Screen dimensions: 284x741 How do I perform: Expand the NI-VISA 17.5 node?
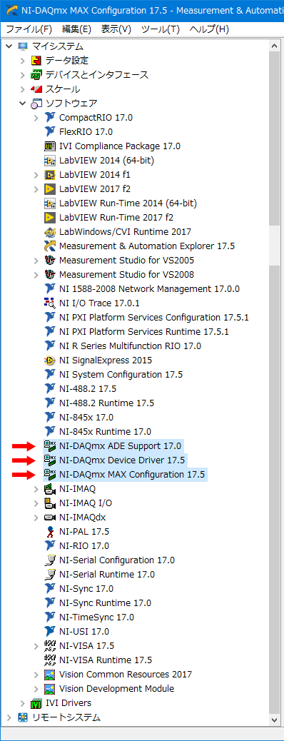[x=36, y=645]
